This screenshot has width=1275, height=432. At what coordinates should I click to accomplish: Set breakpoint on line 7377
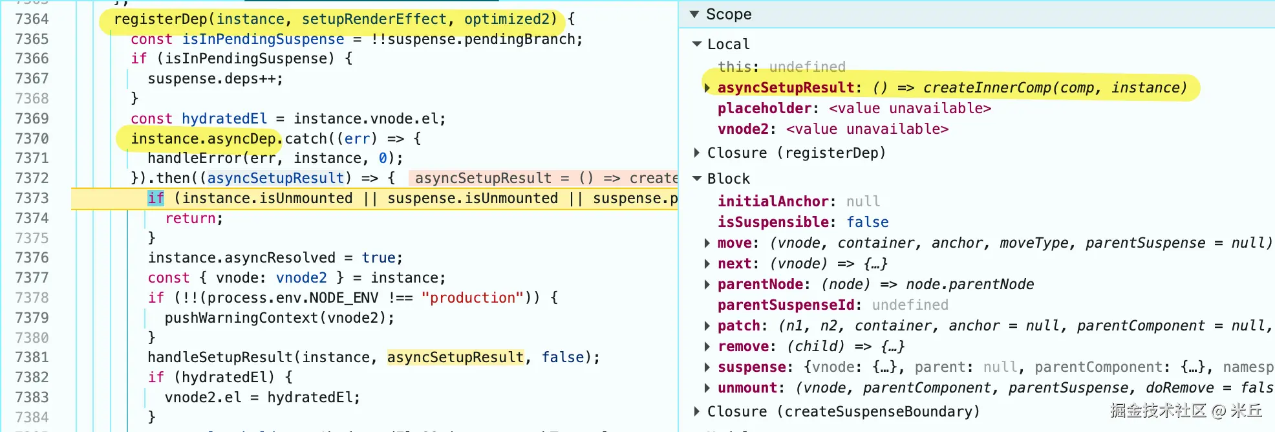[x=32, y=277]
